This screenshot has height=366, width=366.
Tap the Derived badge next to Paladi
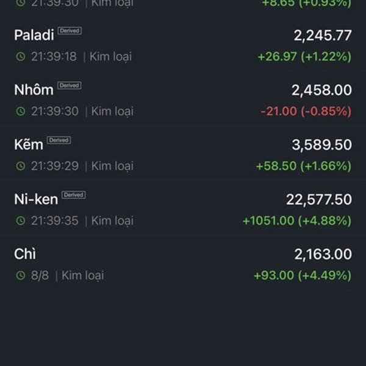(70, 30)
